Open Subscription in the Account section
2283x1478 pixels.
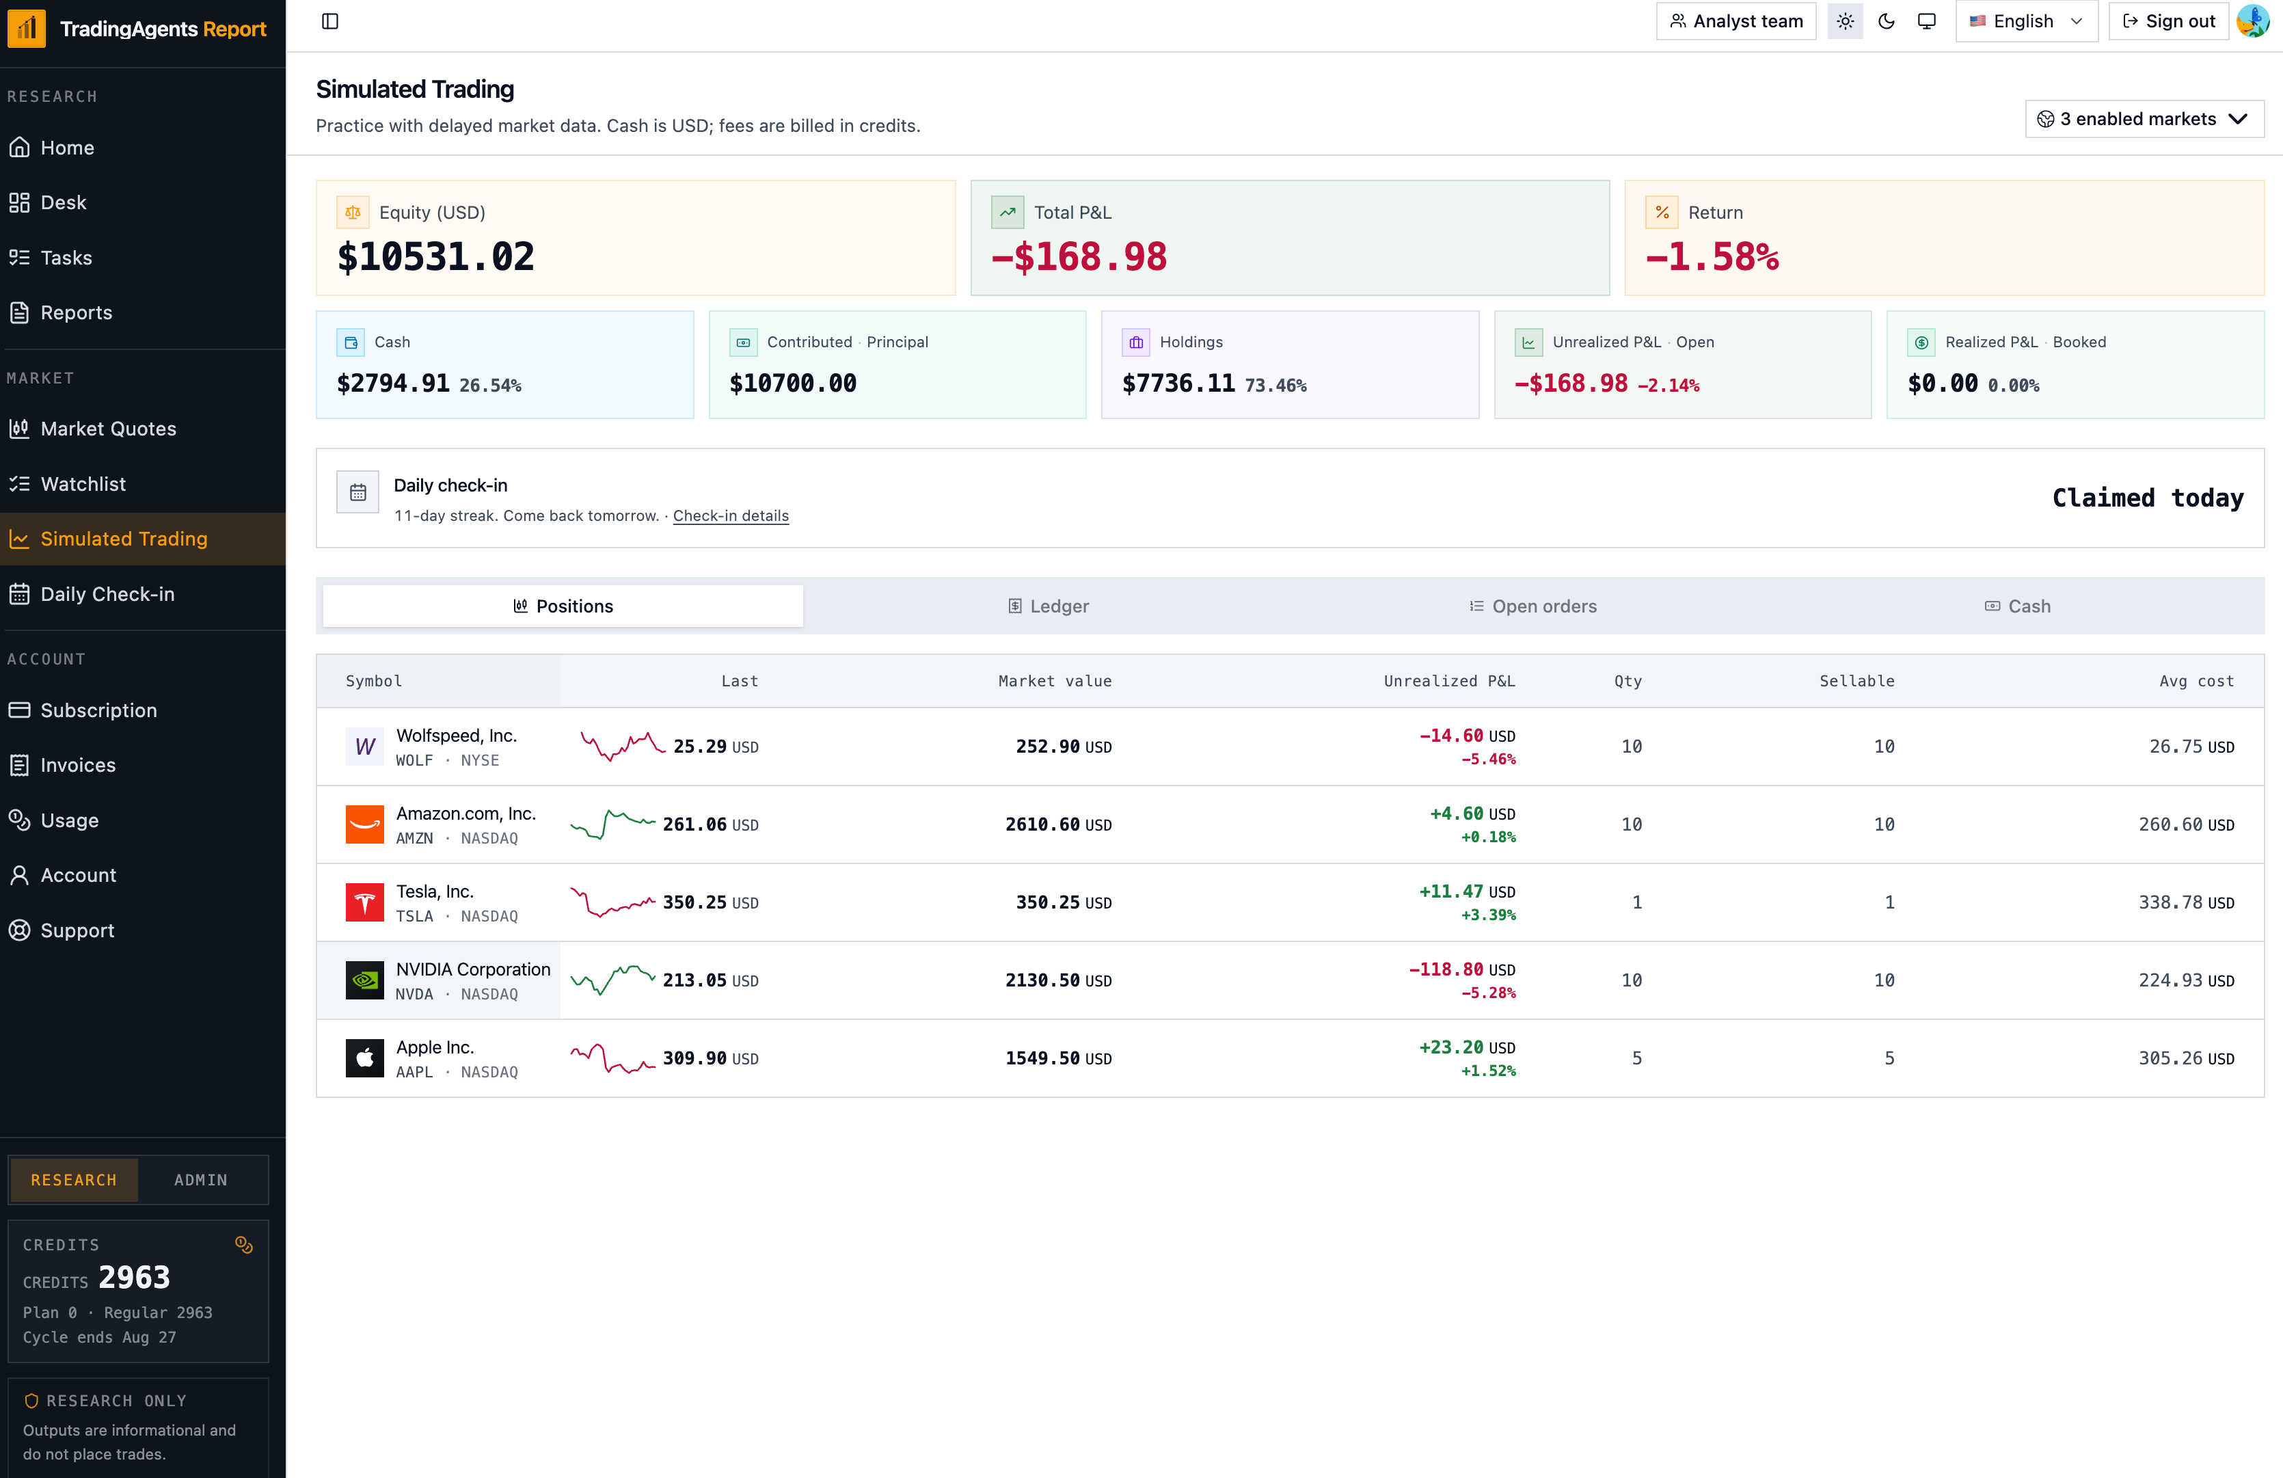(x=142, y=710)
